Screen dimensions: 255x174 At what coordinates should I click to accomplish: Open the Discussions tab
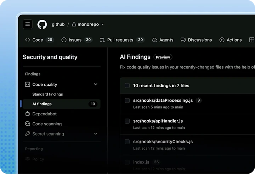(x=196, y=40)
